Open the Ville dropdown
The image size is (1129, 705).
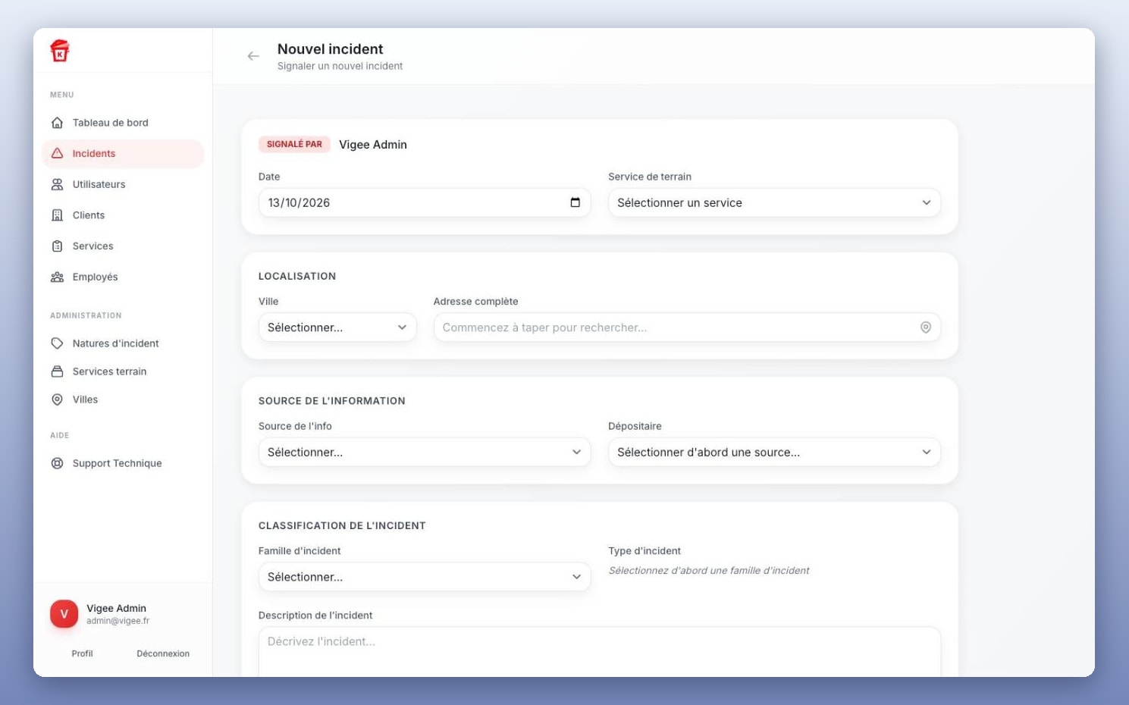pos(337,327)
